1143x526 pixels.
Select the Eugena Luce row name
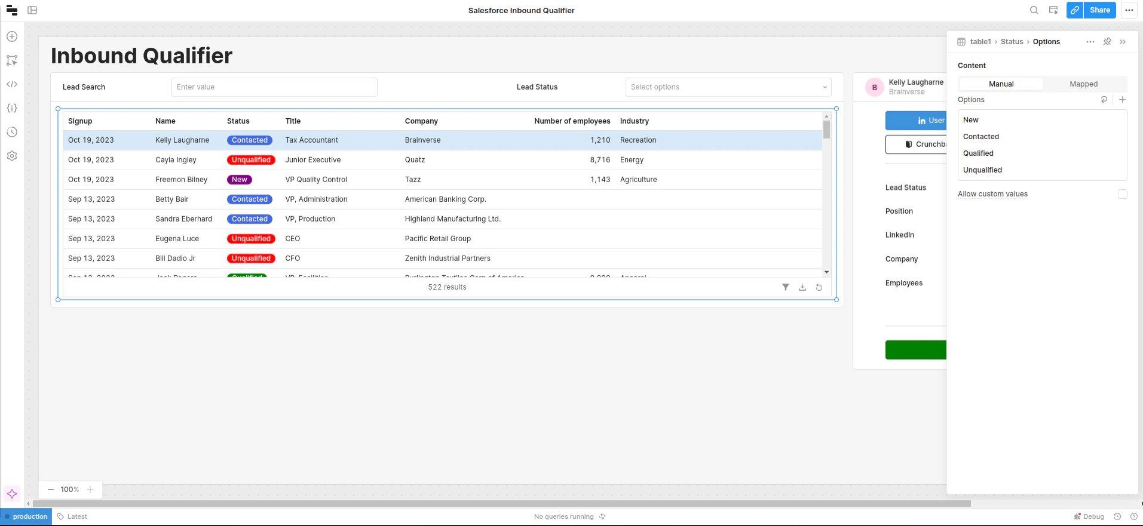177,239
